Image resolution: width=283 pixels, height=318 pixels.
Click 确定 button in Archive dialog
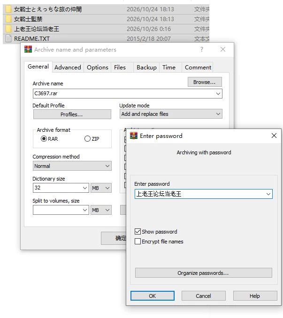[114, 238]
